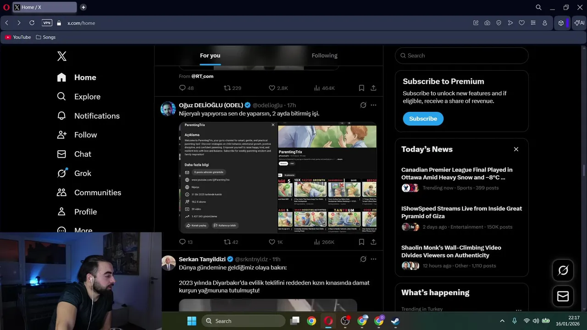The height and width of the screenshot is (330, 587).
Task: Like the post with 2.8K likes
Action: [278, 88]
